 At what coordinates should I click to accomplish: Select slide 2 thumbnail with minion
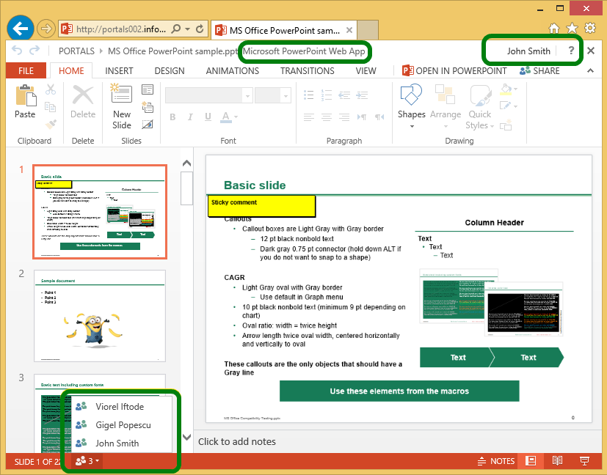point(100,316)
